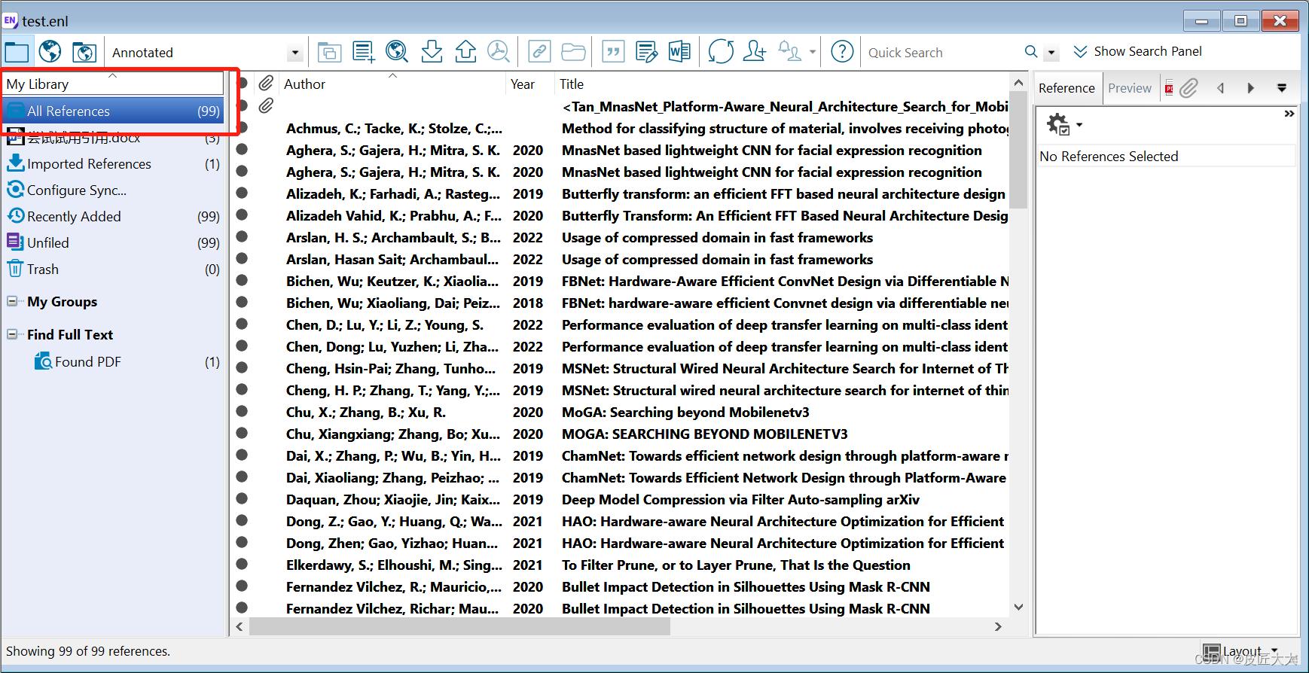Switch to the Reference tab
The width and height of the screenshot is (1309, 673).
(x=1066, y=88)
